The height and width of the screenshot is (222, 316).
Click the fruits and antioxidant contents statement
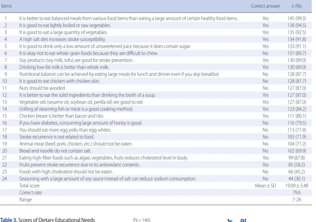(80, 165)
